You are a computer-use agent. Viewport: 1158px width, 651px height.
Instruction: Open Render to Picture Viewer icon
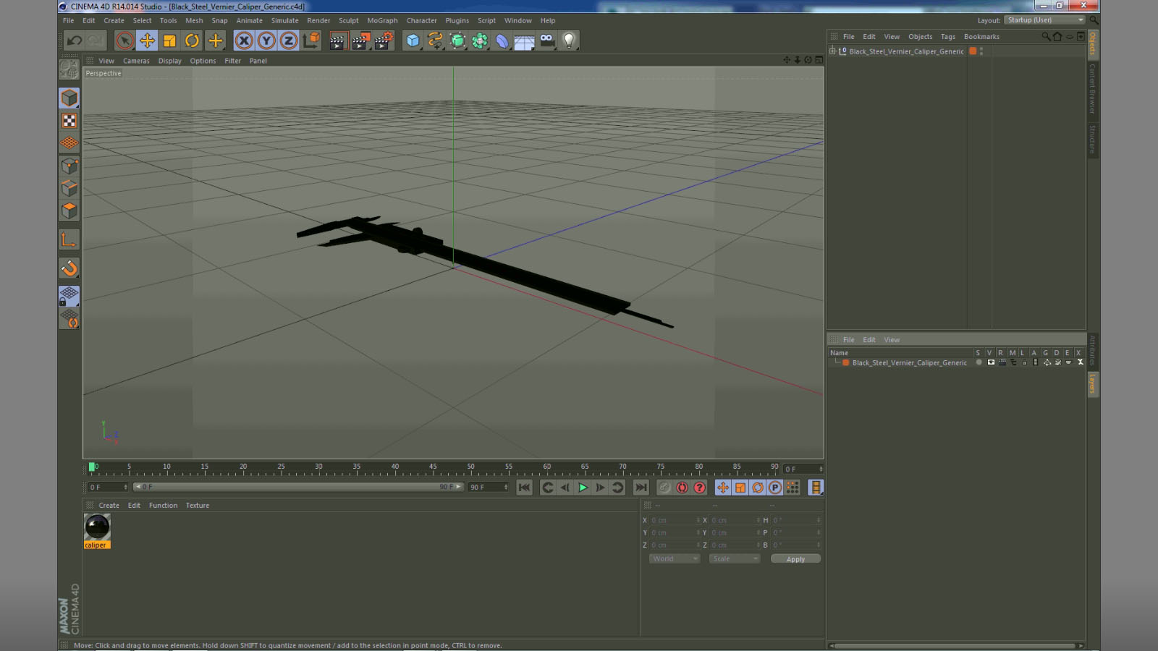point(360,41)
